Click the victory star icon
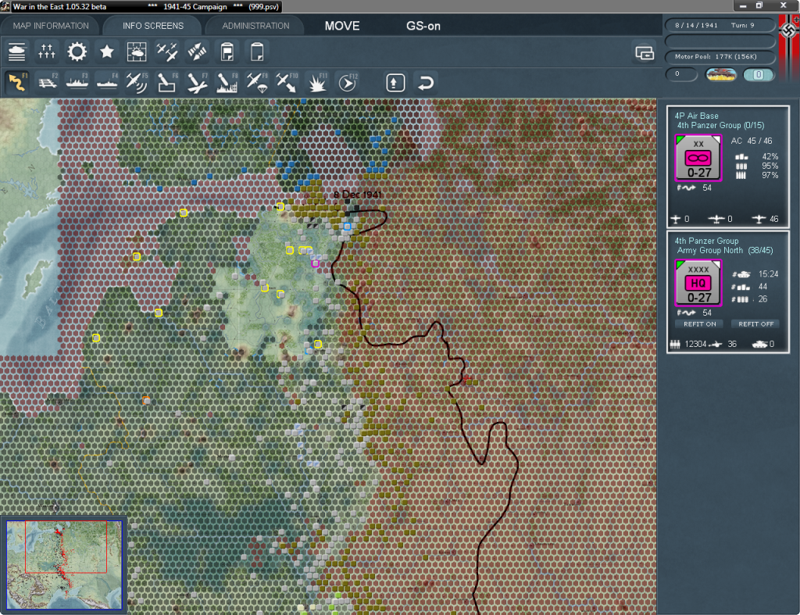800x615 pixels. pyautogui.click(x=106, y=52)
